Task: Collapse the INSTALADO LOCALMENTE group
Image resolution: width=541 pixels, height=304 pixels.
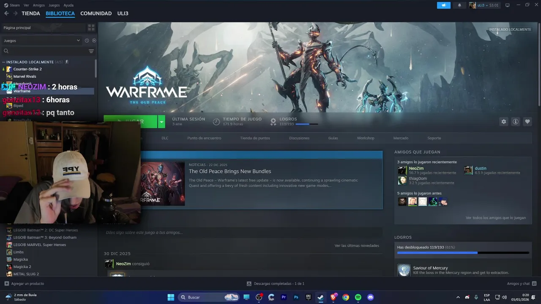Action: pos(4,62)
